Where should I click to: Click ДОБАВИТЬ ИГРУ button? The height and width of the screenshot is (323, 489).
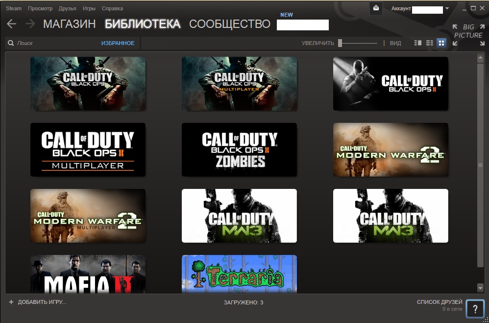[x=37, y=302]
